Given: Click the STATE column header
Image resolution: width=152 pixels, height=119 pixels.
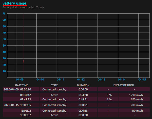Looking at the screenshot, I should point(54,85).
